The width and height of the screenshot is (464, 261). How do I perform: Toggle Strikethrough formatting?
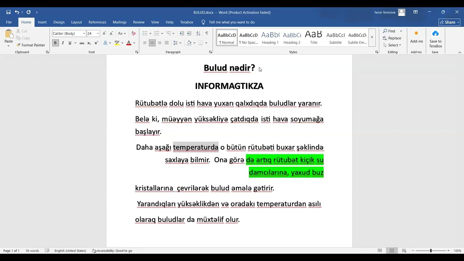pos(82,43)
